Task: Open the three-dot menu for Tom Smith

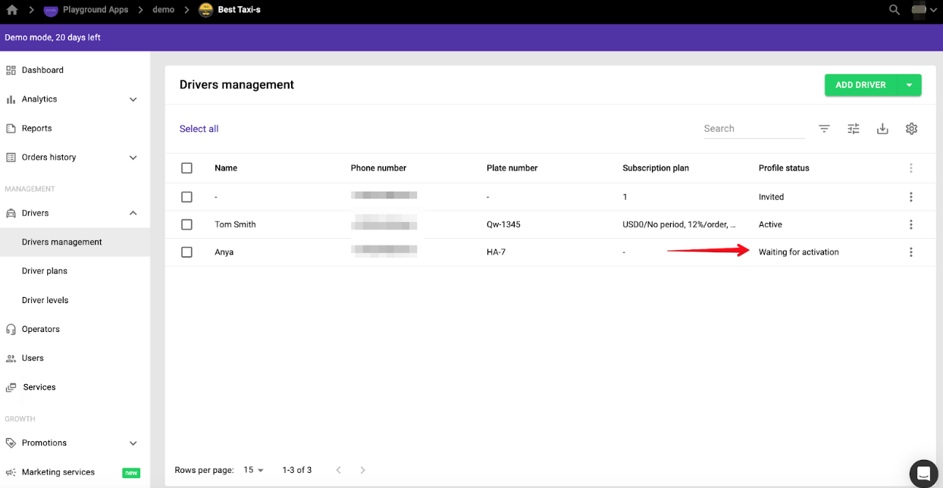Action: [x=910, y=224]
